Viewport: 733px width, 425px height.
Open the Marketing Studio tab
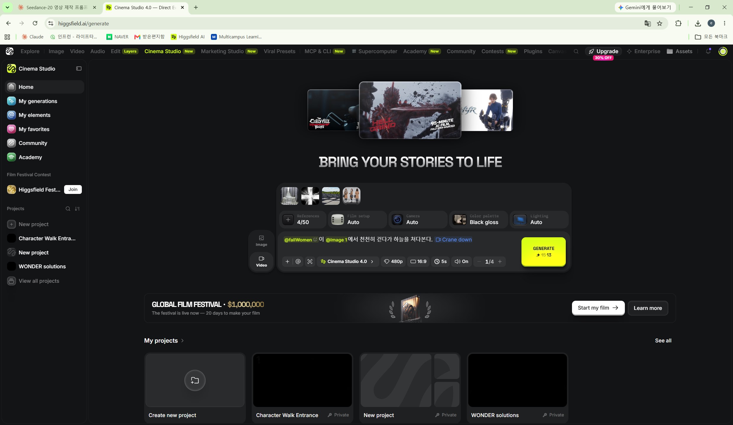pos(229,51)
